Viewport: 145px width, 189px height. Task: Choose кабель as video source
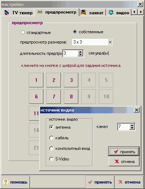pyautogui.click(x=51, y=138)
